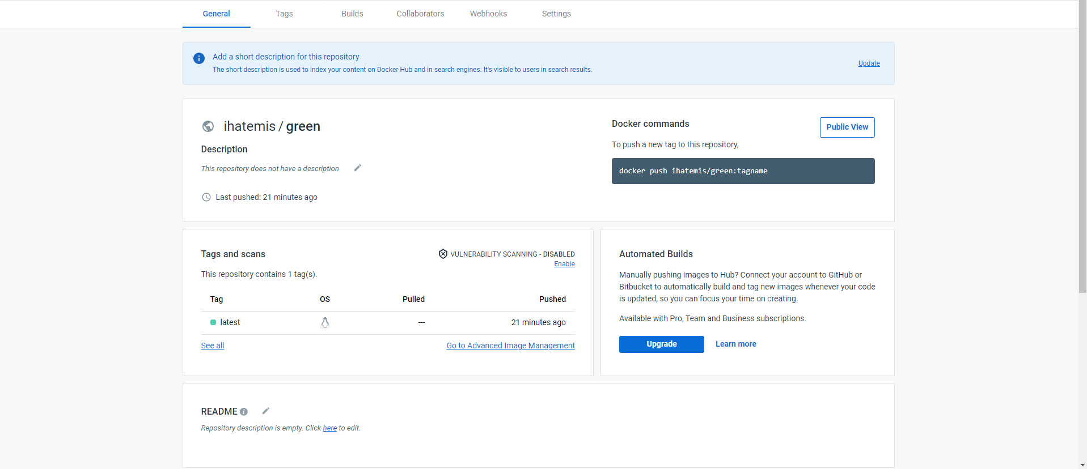This screenshot has height=469, width=1087.
Task: Click the OS column header
Action: [x=325, y=299]
